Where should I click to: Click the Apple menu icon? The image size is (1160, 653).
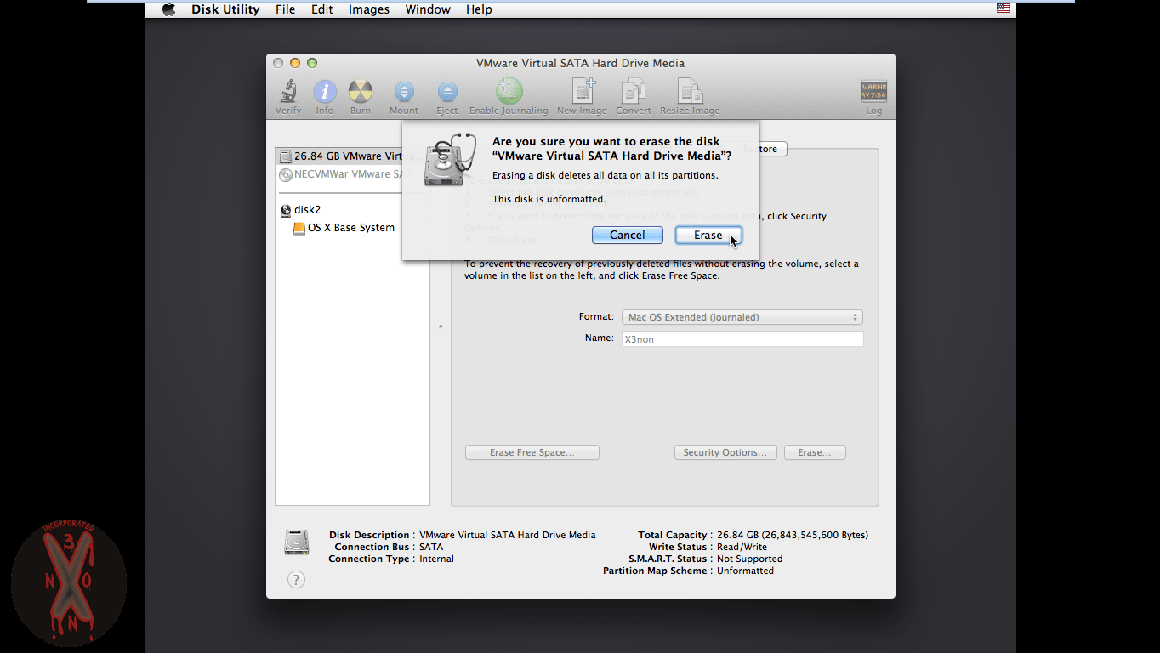coord(168,9)
